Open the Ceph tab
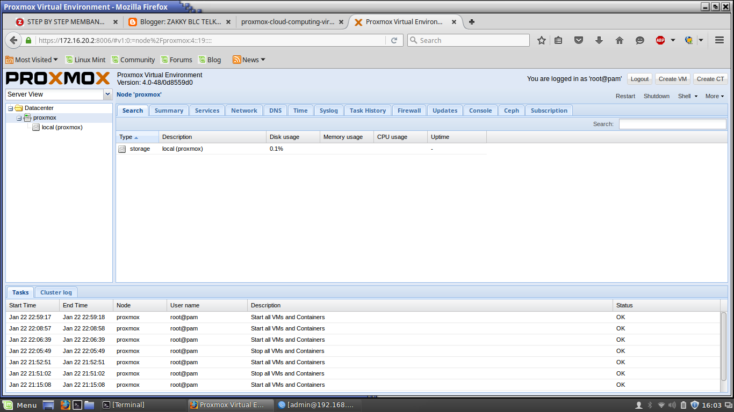734x412 pixels. tap(512, 111)
